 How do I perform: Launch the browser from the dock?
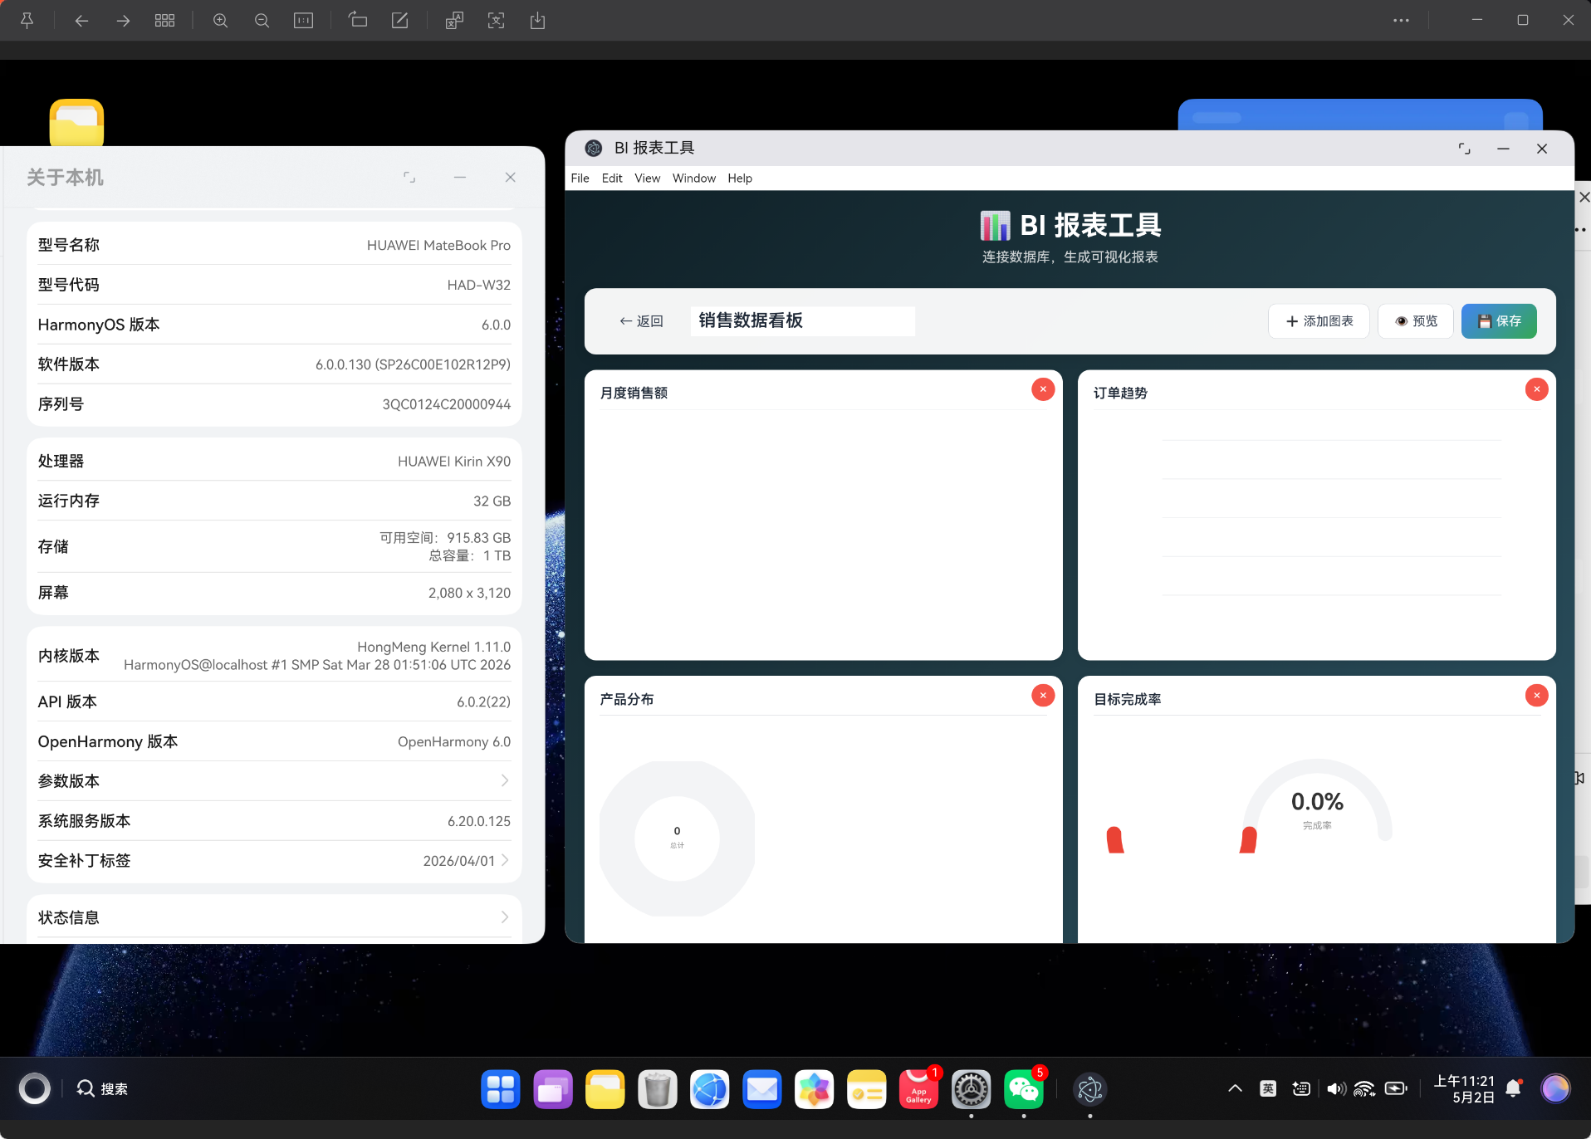710,1089
